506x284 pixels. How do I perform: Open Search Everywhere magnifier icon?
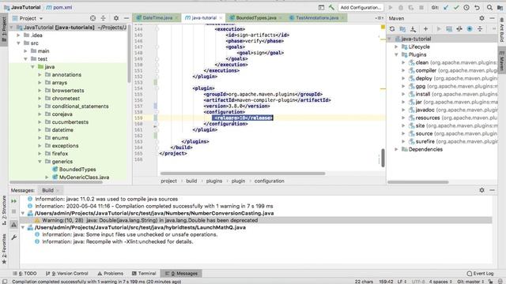(490, 7)
